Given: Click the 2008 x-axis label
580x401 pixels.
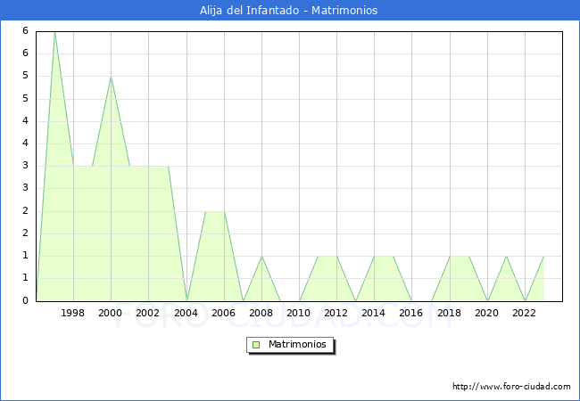Looking at the screenshot, I should pos(261,313).
